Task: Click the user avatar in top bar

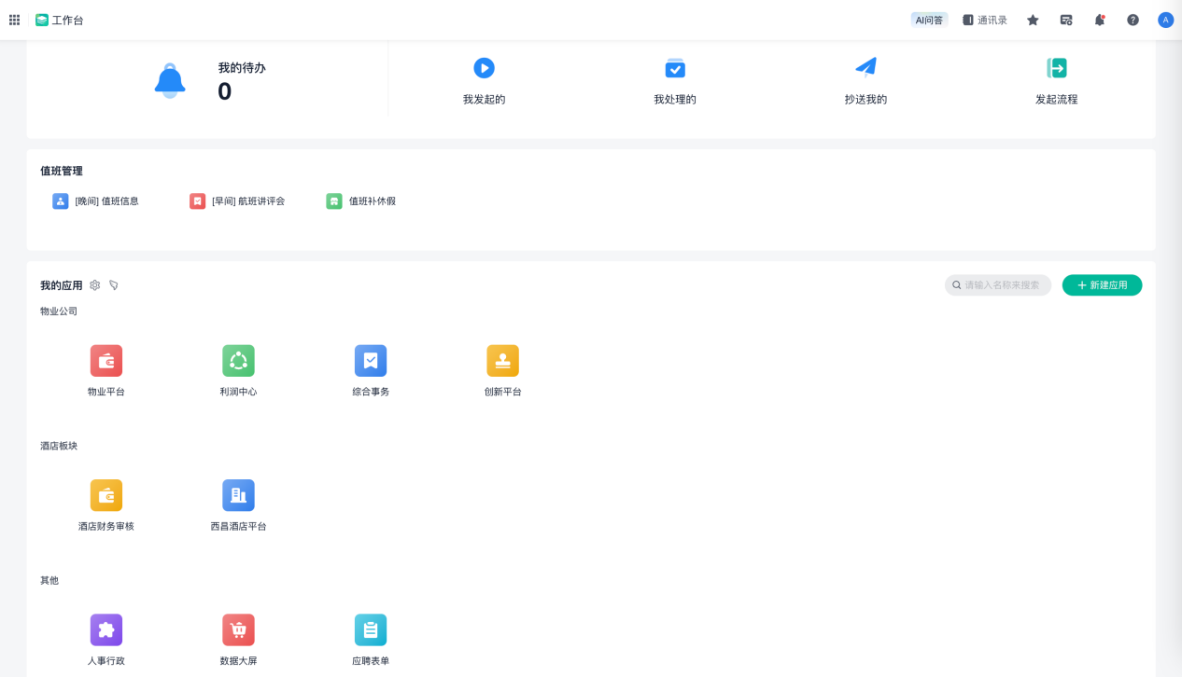Action: 1165,20
